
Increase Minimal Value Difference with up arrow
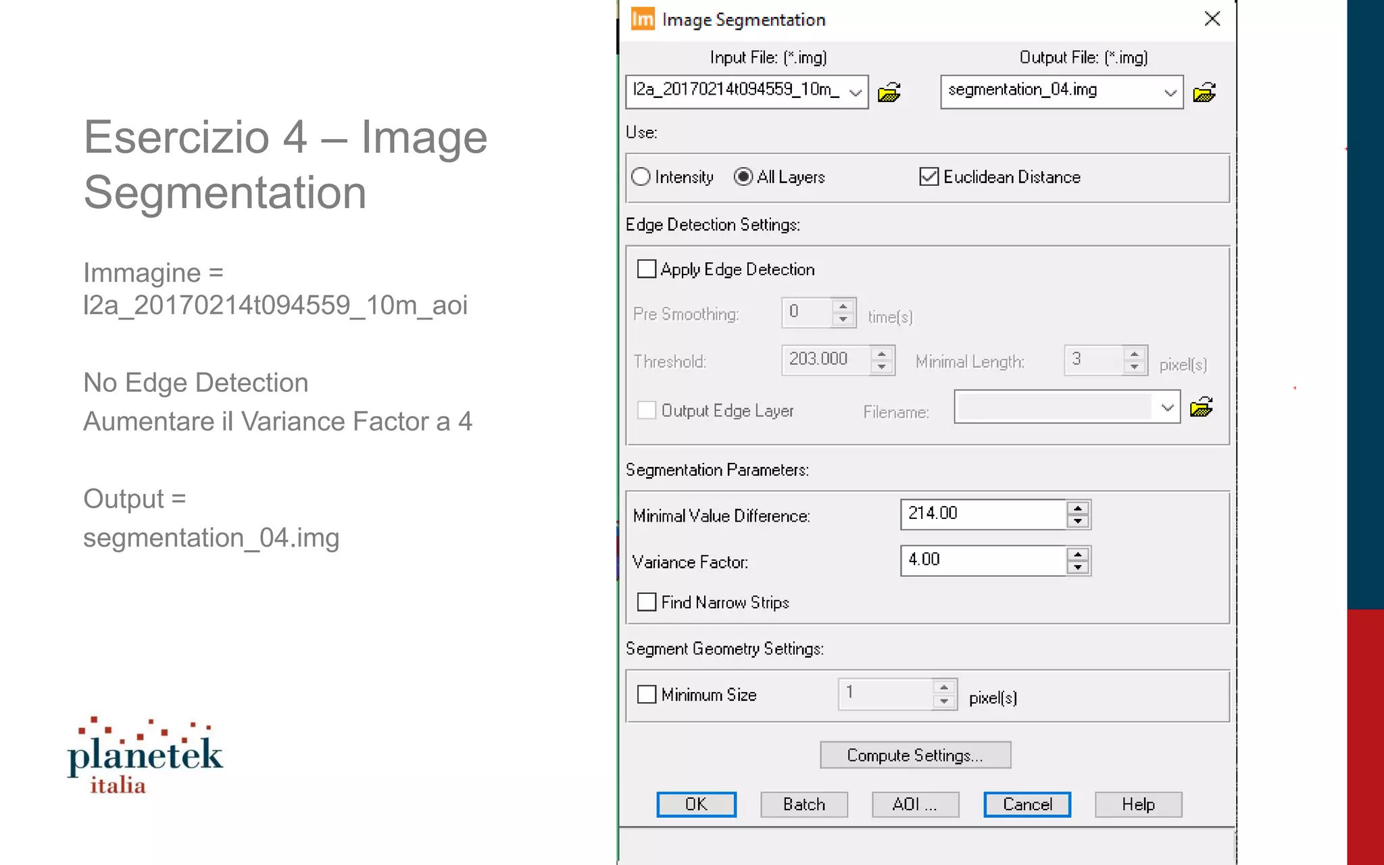(x=1078, y=508)
